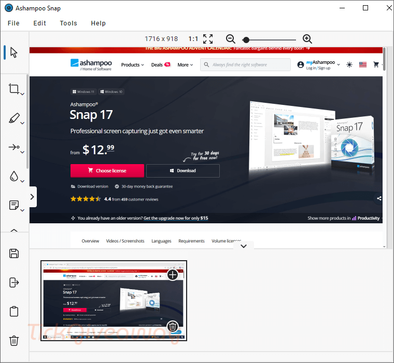Screen dimensions: 394x363
Task: Open the Languages tab
Action: (161, 241)
